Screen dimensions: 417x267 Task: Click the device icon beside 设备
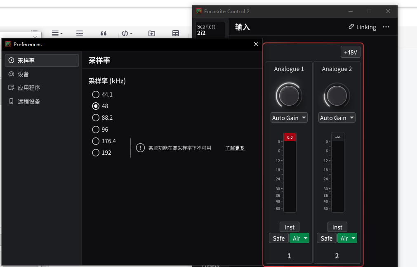[11, 74]
